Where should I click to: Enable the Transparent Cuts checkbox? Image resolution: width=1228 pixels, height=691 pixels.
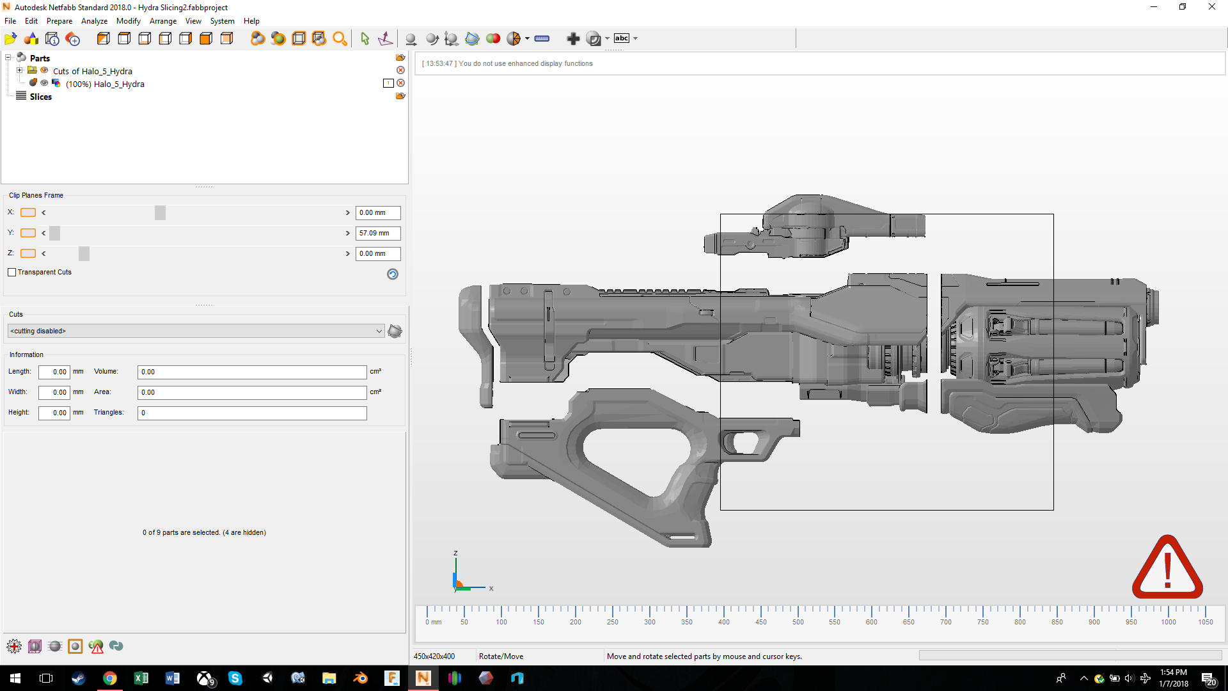tap(12, 272)
